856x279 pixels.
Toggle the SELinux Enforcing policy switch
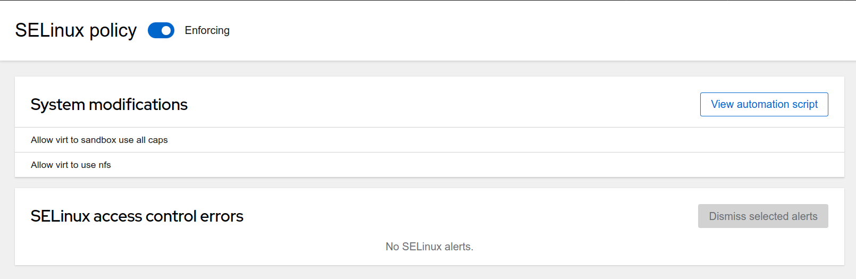point(161,30)
